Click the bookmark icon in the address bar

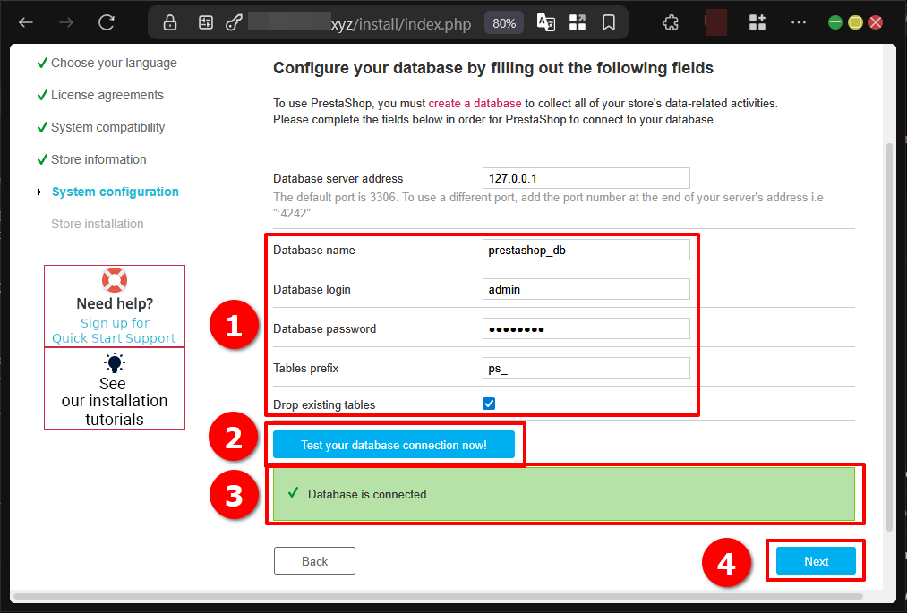(x=609, y=22)
